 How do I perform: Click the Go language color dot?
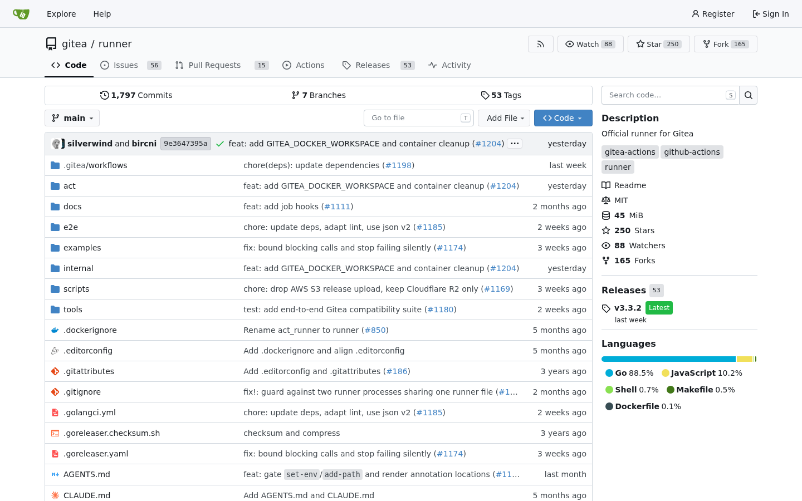tap(609, 373)
